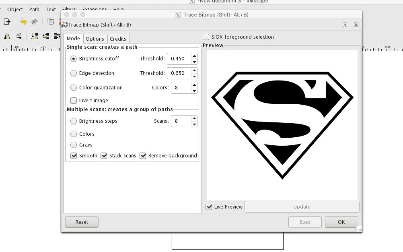This screenshot has height=252, width=403.
Task: Open the Extensions menu
Action: (x=95, y=9)
